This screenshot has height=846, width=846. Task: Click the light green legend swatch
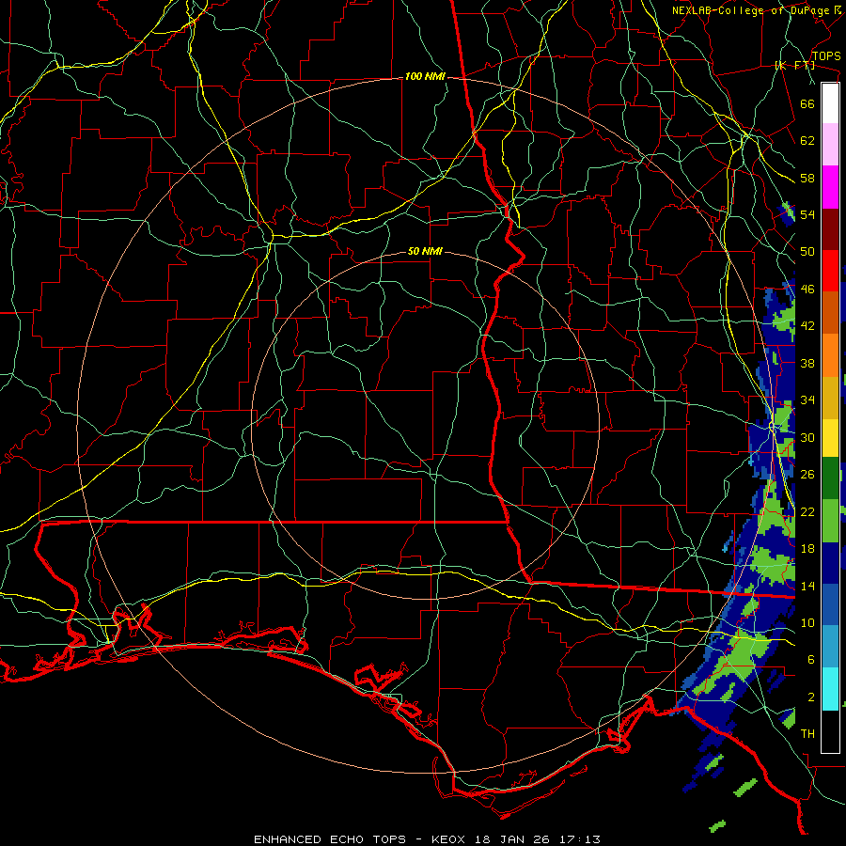[x=830, y=521]
